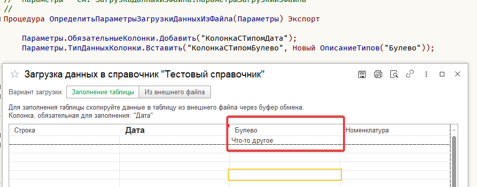Click the Экспорт keyword in the code
Image resolution: width=477 pixels, height=187 pixels.
pos(304,19)
